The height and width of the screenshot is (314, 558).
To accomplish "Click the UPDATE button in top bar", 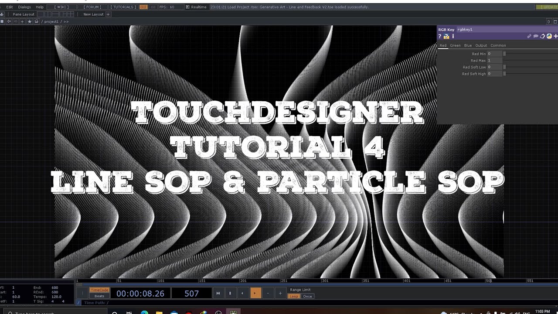I will pos(547,7).
